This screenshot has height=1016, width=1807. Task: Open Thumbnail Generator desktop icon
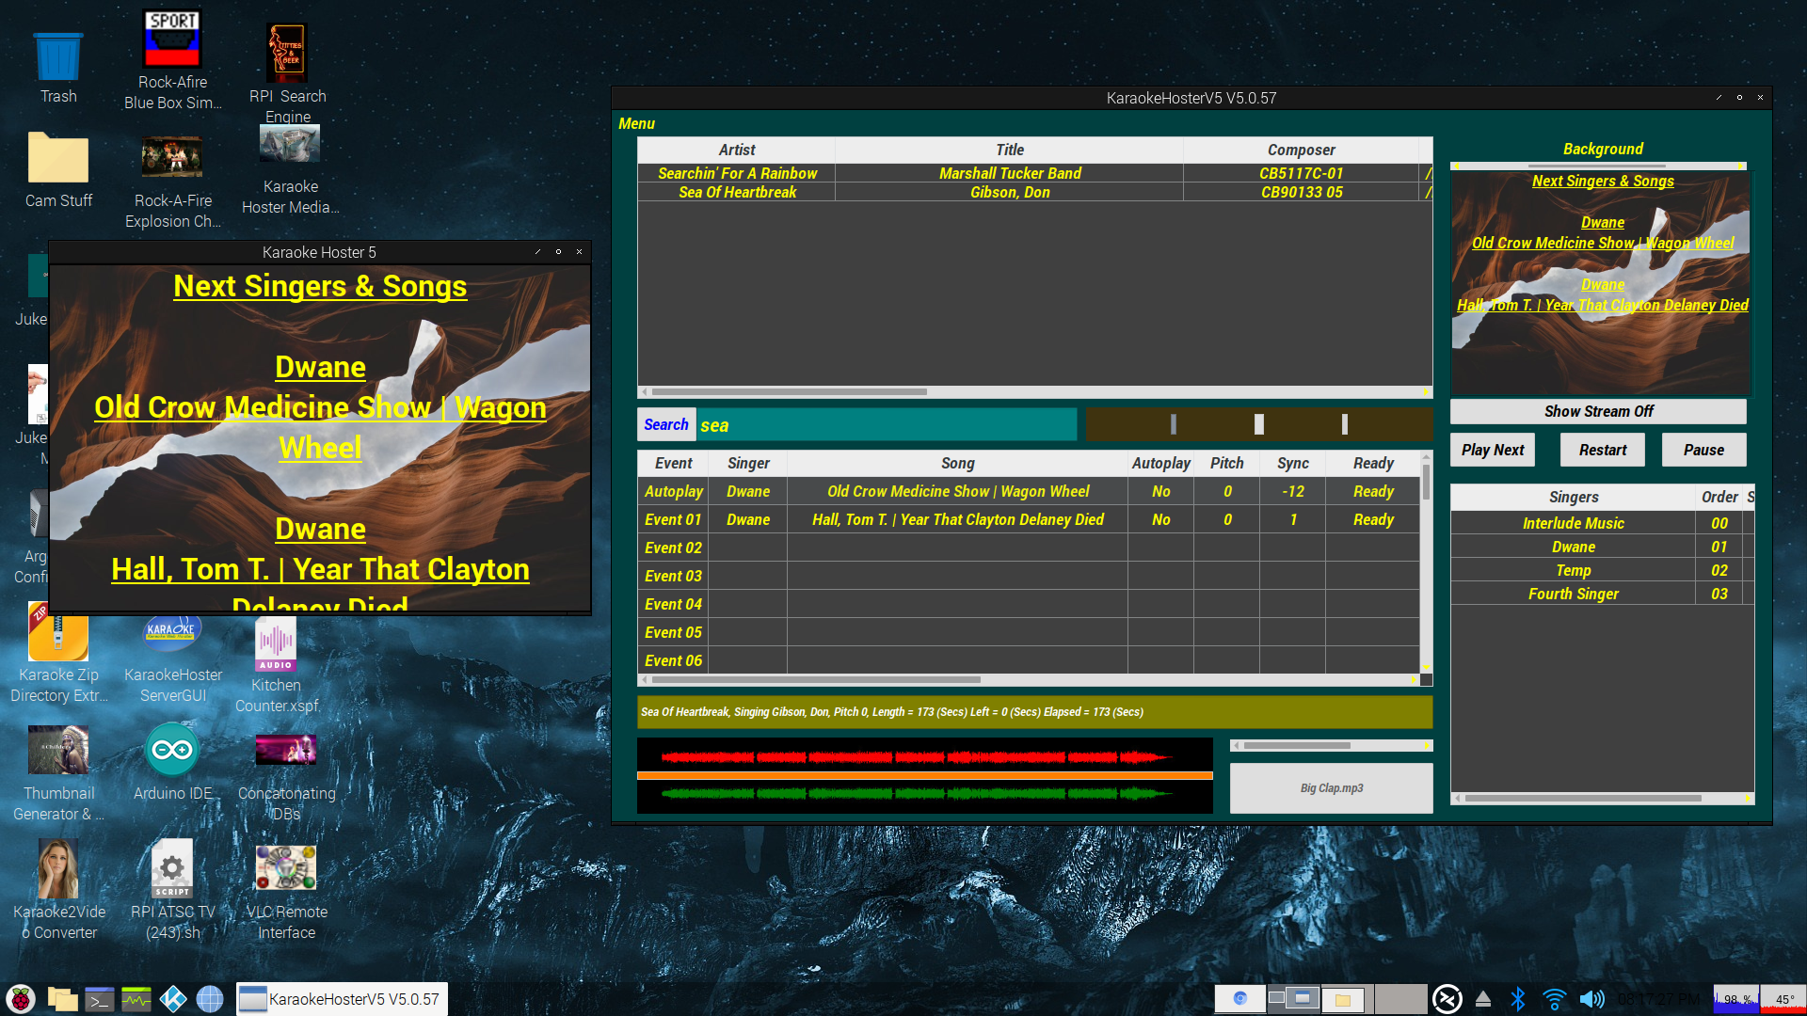pos(58,773)
